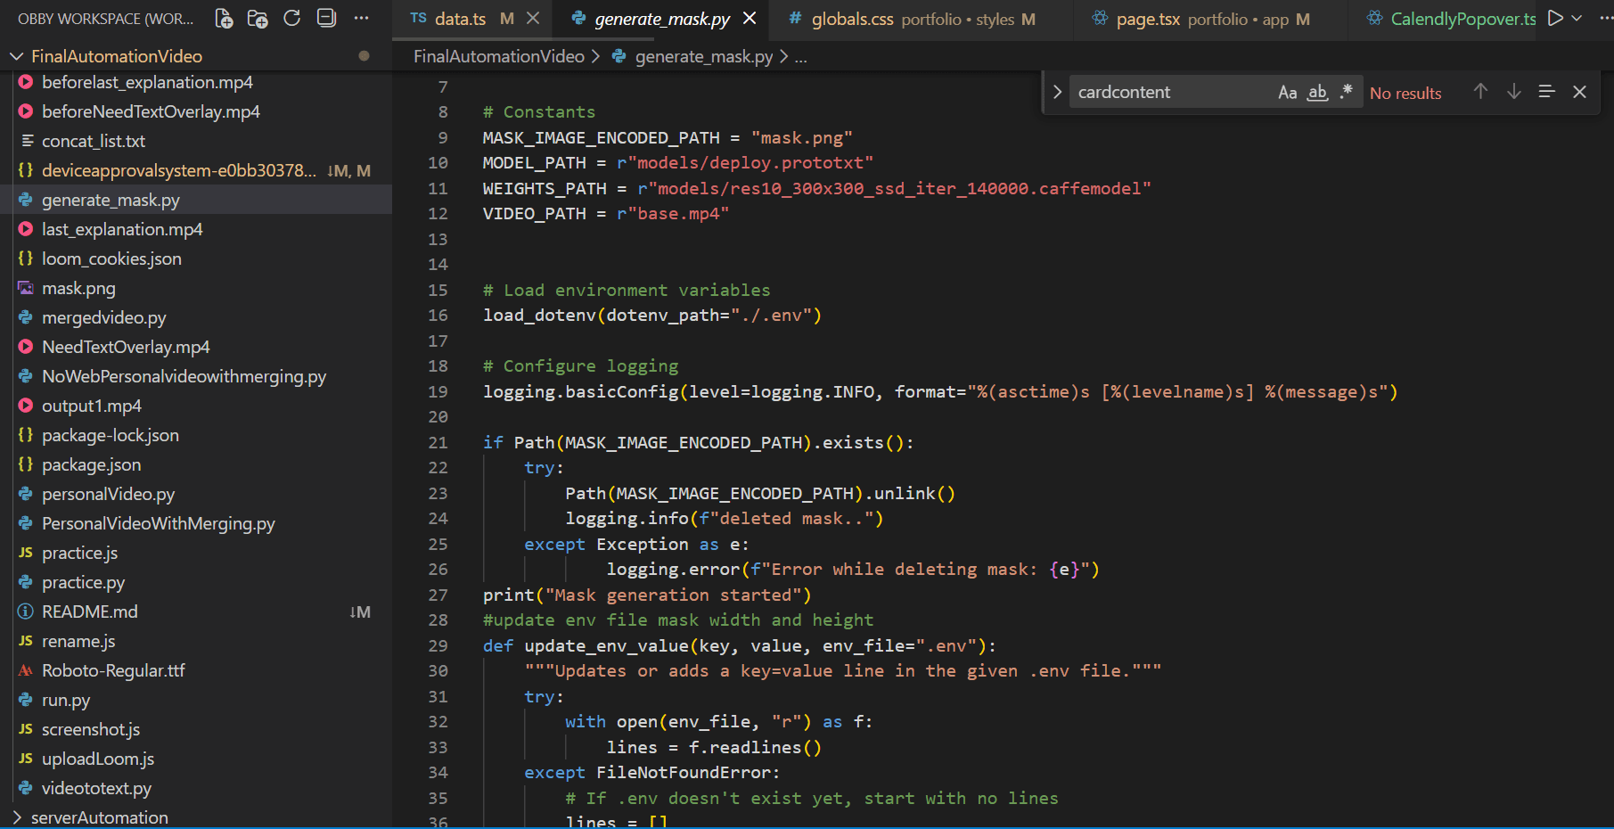Image resolution: width=1614 pixels, height=829 pixels.
Task: Click the New Folder icon in explorer header
Action: pyautogui.click(x=258, y=19)
